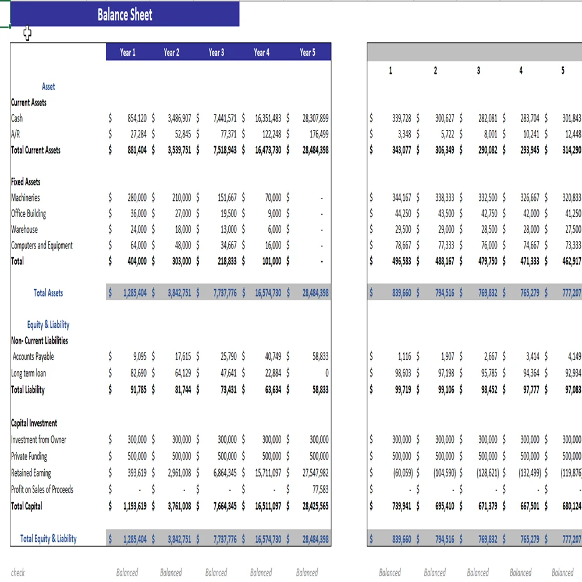The image size is (582, 582).
Task: Click the Balanced check cell under Year 1
Action: point(127,573)
